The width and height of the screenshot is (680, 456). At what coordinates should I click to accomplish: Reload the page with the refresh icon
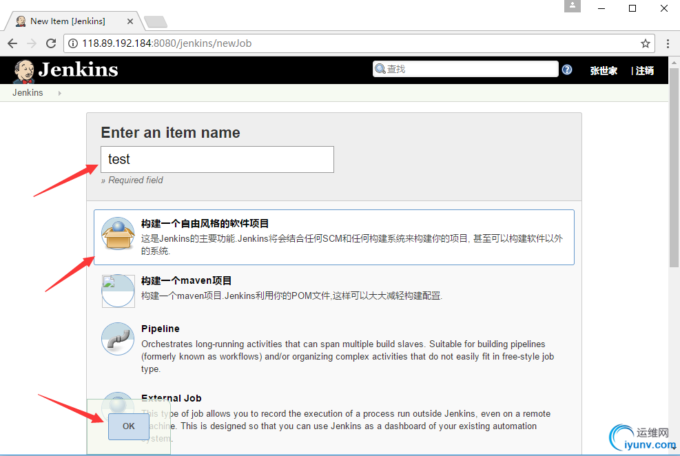(51, 43)
